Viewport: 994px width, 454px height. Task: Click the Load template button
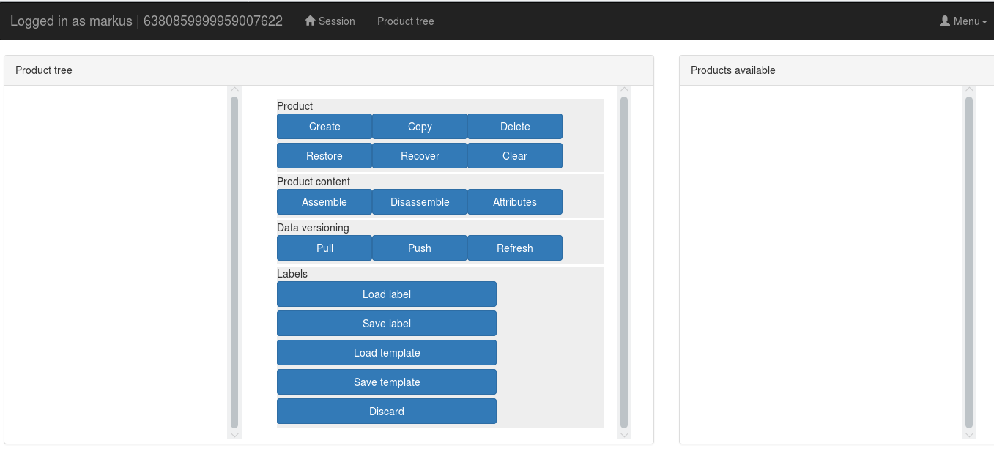(x=387, y=353)
